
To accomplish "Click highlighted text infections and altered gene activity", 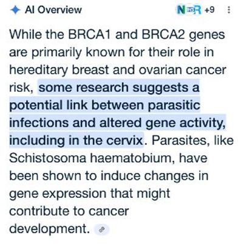I will point(117,123).
